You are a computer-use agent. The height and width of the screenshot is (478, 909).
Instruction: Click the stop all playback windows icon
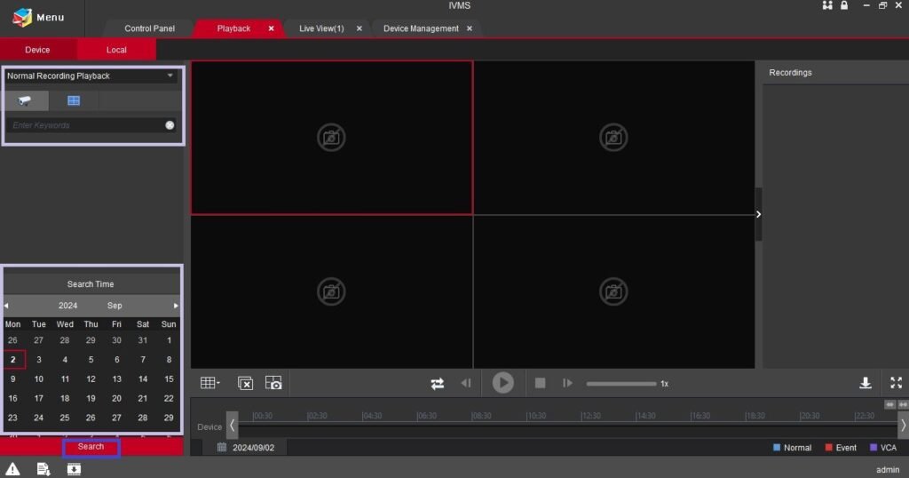(x=245, y=383)
